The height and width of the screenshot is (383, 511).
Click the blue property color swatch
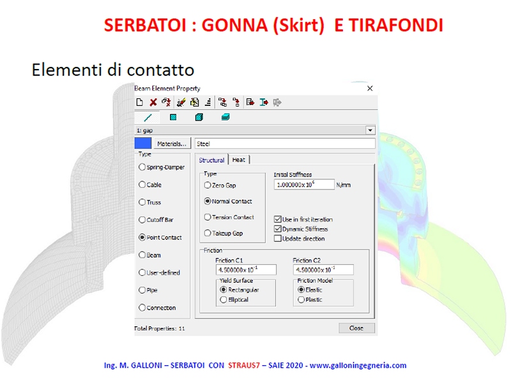point(143,144)
